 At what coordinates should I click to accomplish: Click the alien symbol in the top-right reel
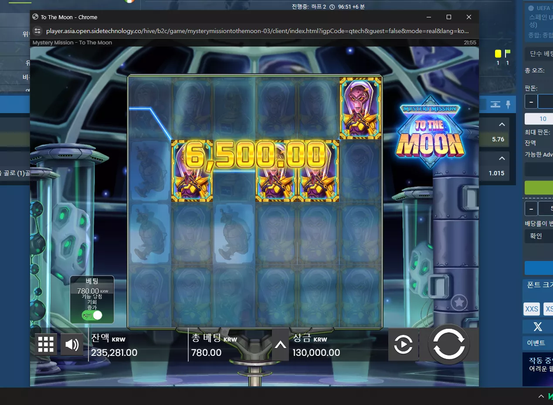[360, 108]
